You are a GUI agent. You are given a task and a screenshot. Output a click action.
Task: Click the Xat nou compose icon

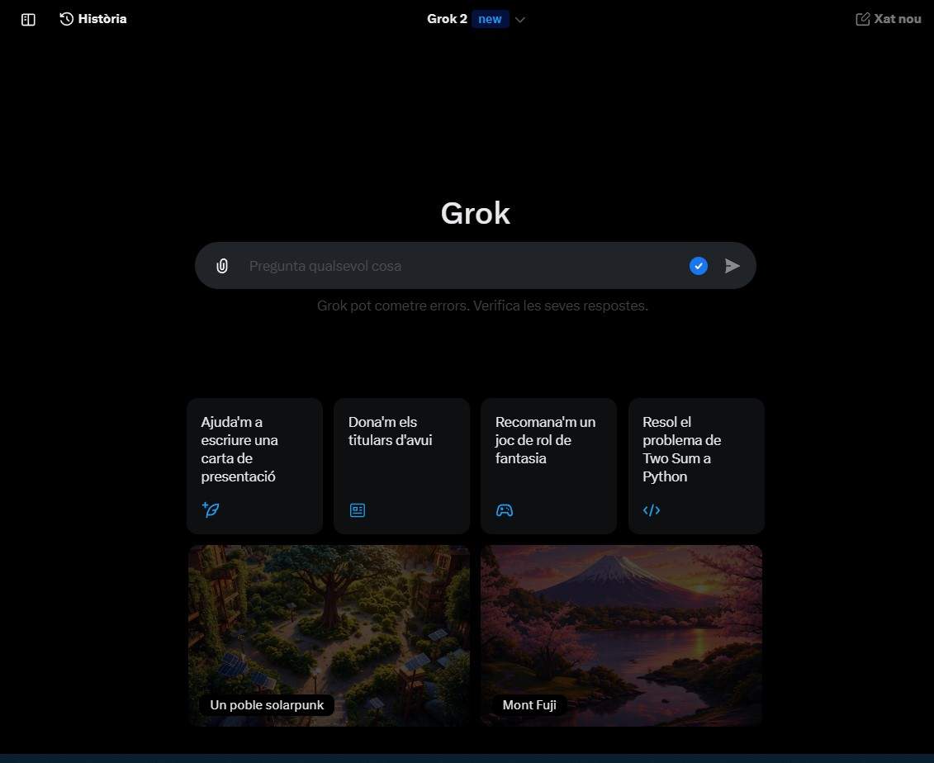coord(862,19)
